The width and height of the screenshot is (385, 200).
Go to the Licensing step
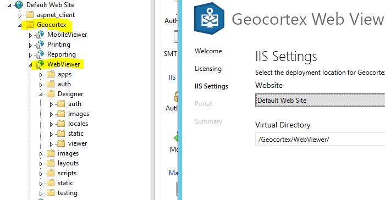[208, 69]
